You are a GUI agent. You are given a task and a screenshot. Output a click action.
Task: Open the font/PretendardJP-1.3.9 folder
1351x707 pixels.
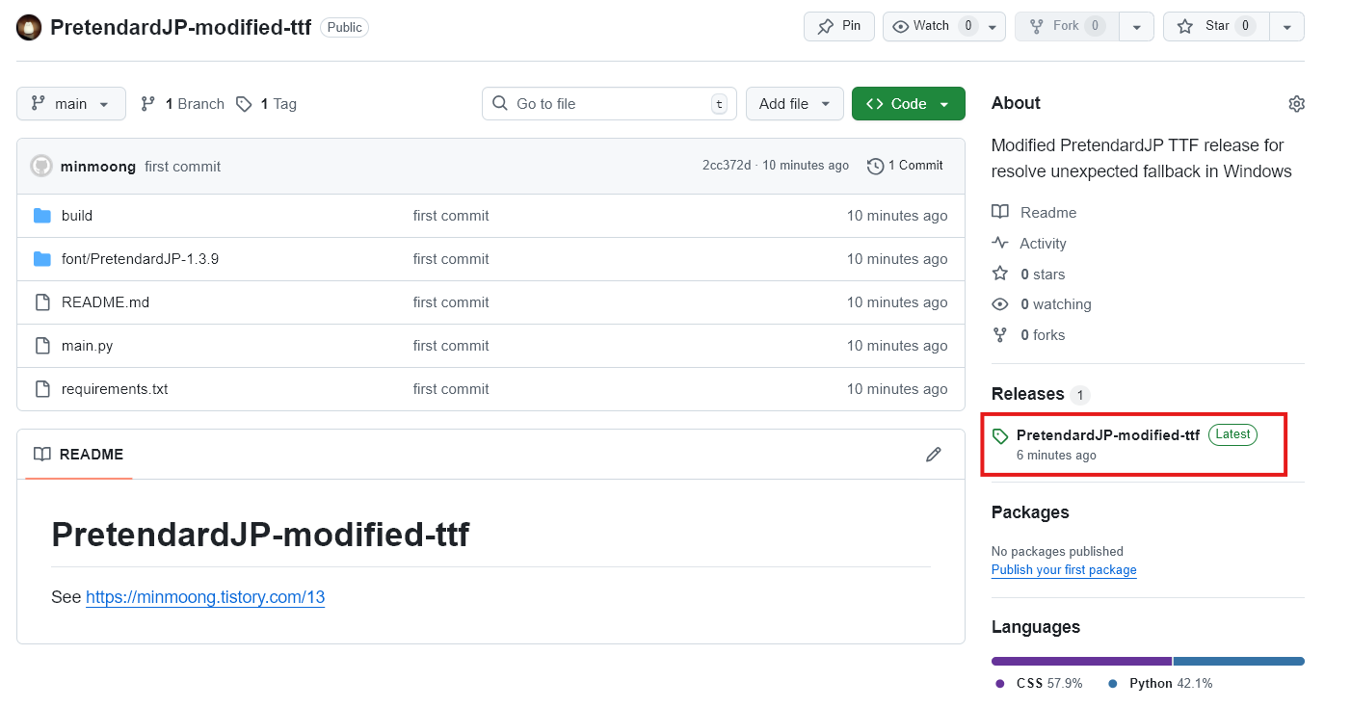[141, 259]
